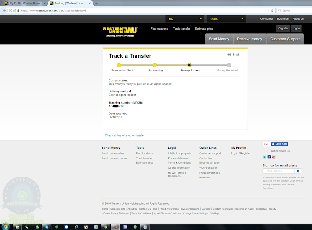Switch to My Profile | Western Union tab
Screen dimensions: 312x230
click(25, 3)
